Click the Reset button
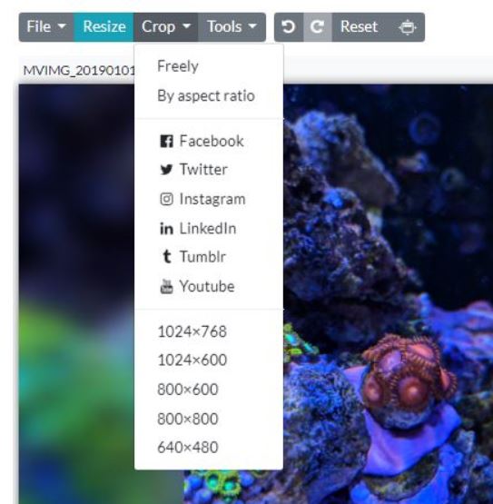The image size is (493, 504). point(359,27)
